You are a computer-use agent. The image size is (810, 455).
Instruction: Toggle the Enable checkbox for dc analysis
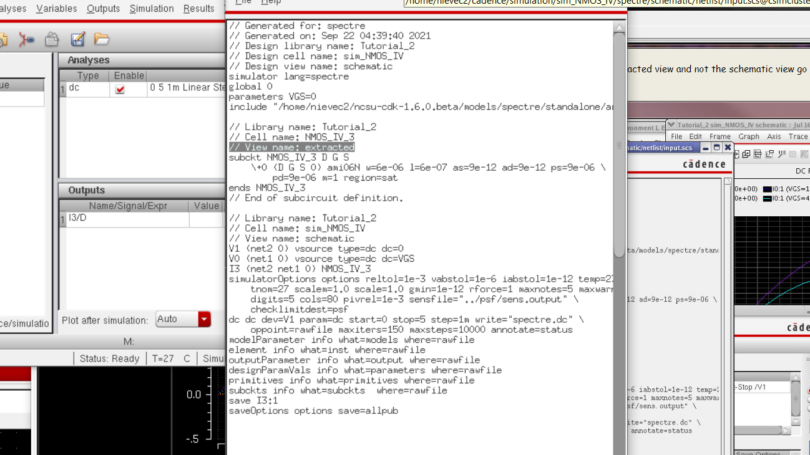tap(120, 89)
